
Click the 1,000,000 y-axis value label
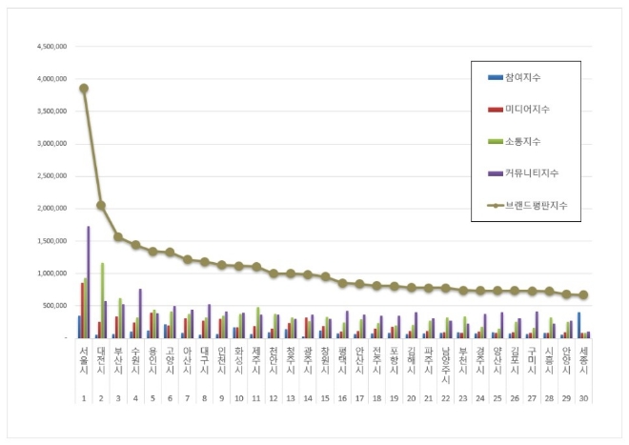[50, 273]
